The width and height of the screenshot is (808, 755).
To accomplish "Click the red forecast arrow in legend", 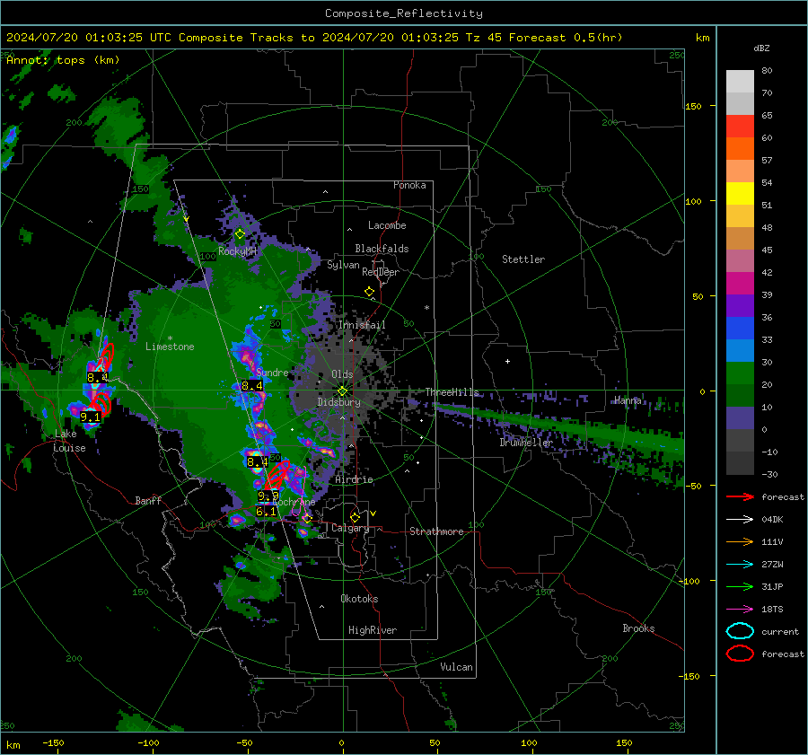I will [740, 496].
